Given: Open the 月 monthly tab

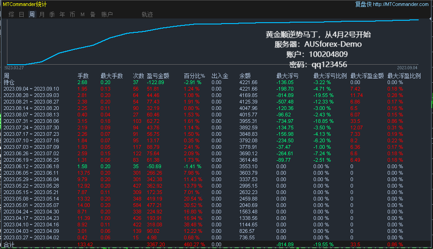Looking at the screenshot, I should pyautogui.click(x=42, y=14).
